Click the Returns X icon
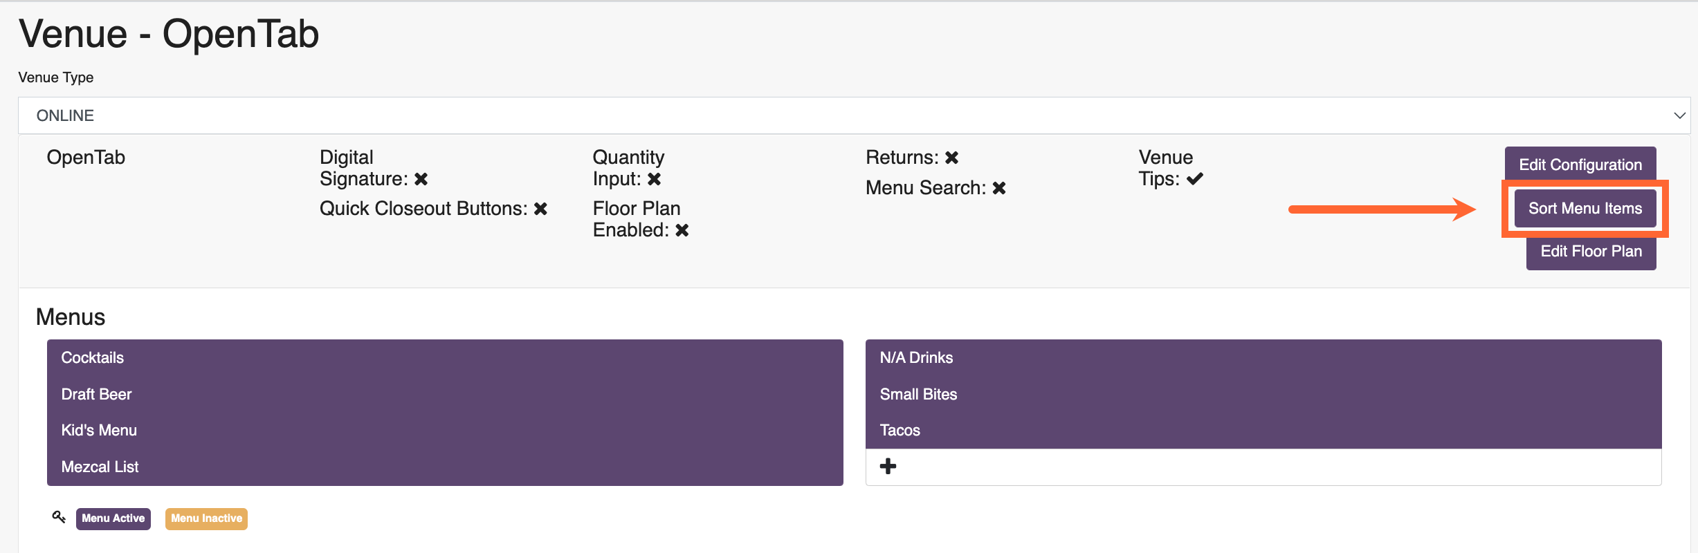Image resolution: width=1698 pixels, height=553 pixels. (x=951, y=158)
